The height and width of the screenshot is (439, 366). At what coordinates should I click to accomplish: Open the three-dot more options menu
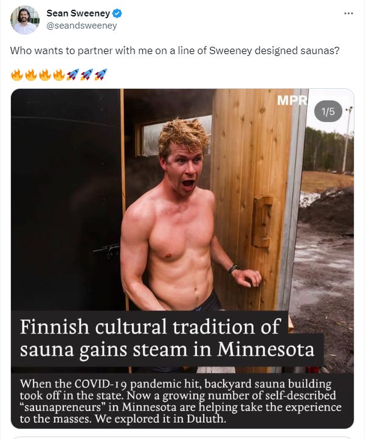coord(348,13)
